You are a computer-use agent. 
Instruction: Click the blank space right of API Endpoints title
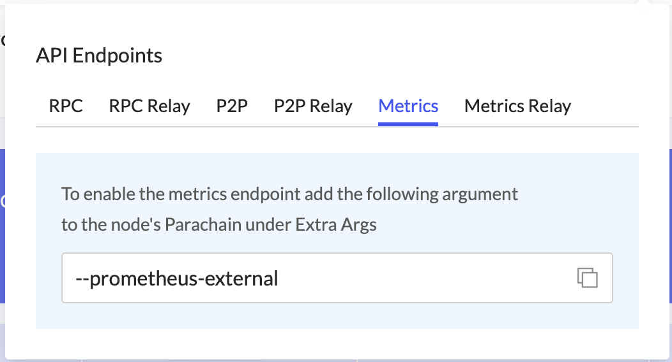(x=383, y=56)
